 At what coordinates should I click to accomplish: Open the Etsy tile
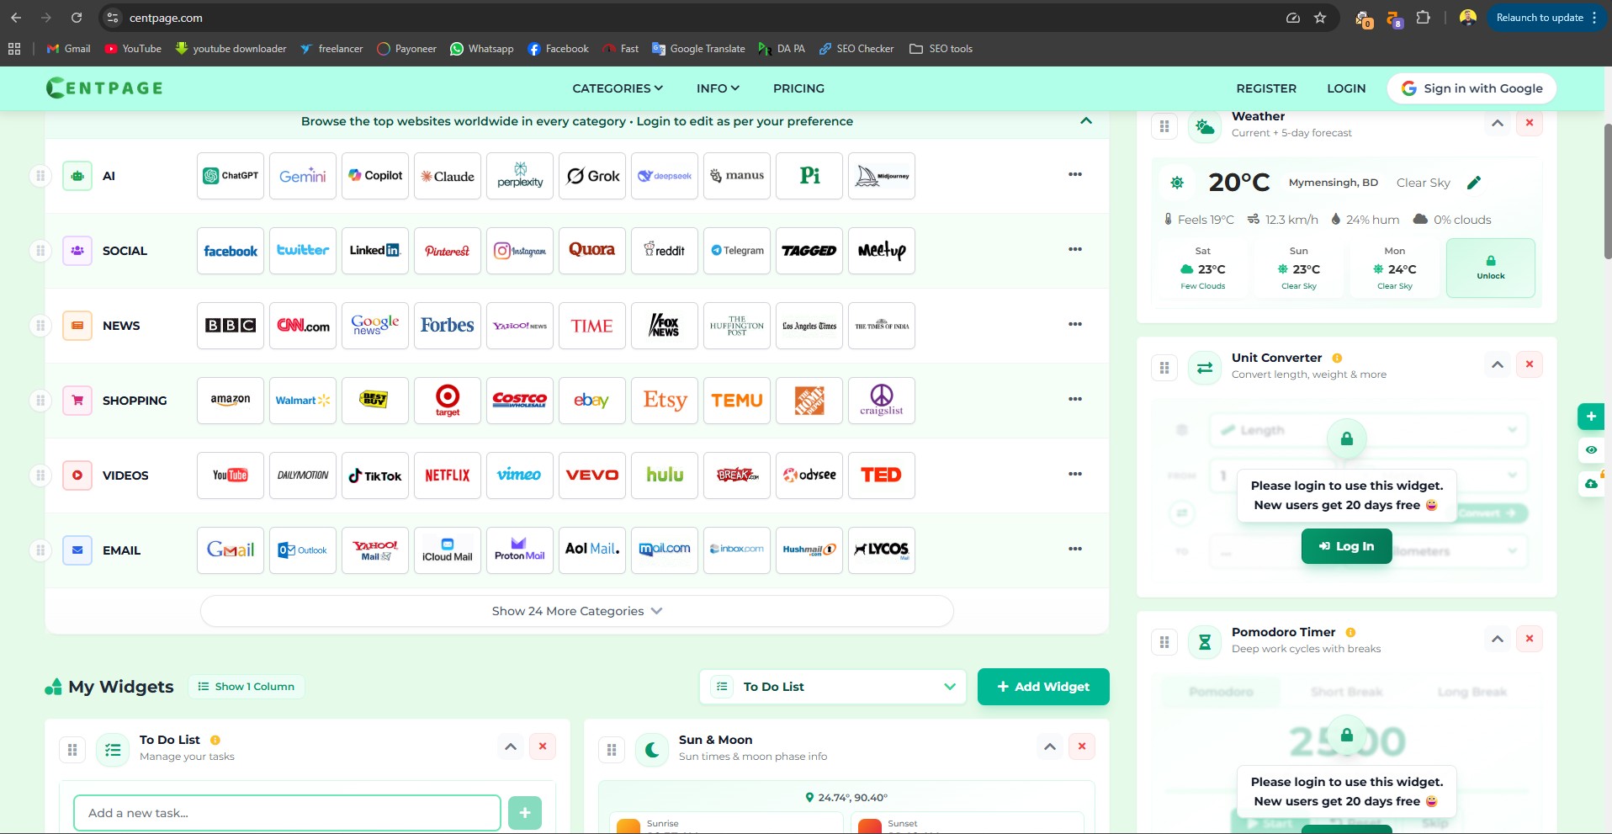[x=665, y=401]
